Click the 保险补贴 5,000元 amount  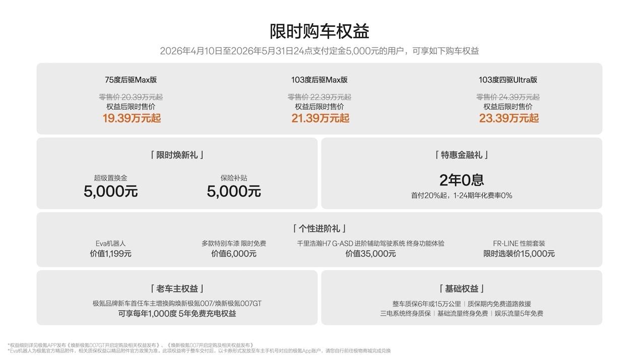click(x=234, y=192)
